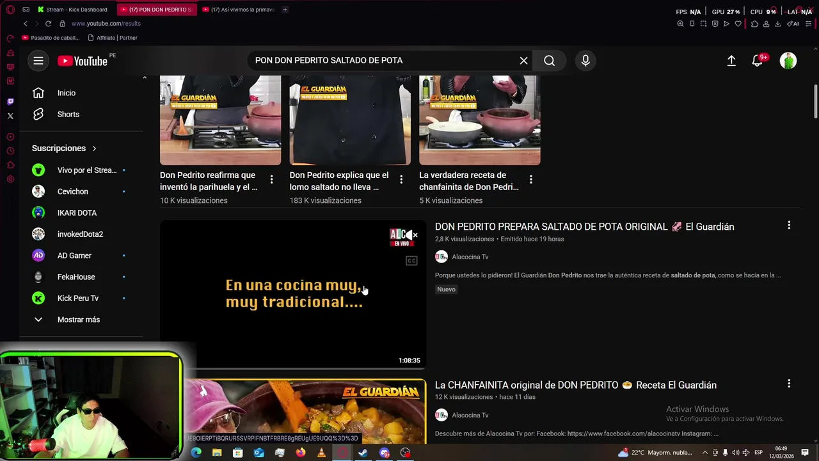Select the PON DON PEDRITO browser tab
Image resolution: width=819 pixels, height=461 pixels.
click(x=157, y=10)
